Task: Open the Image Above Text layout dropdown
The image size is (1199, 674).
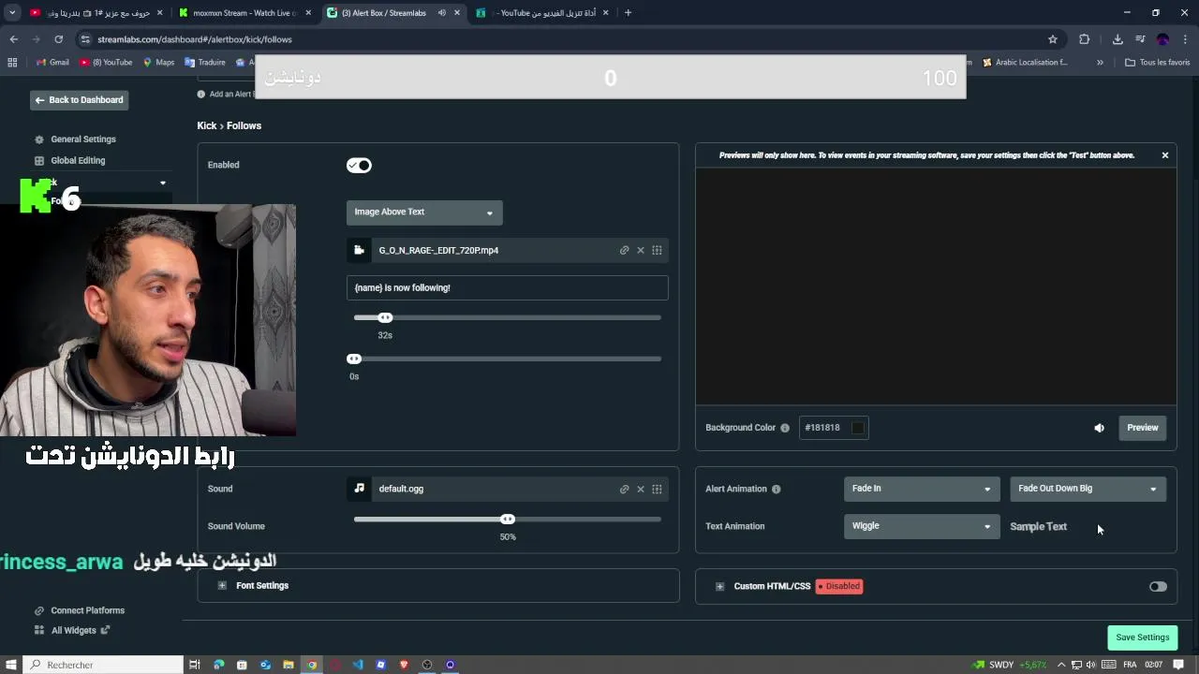Action: pyautogui.click(x=424, y=212)
